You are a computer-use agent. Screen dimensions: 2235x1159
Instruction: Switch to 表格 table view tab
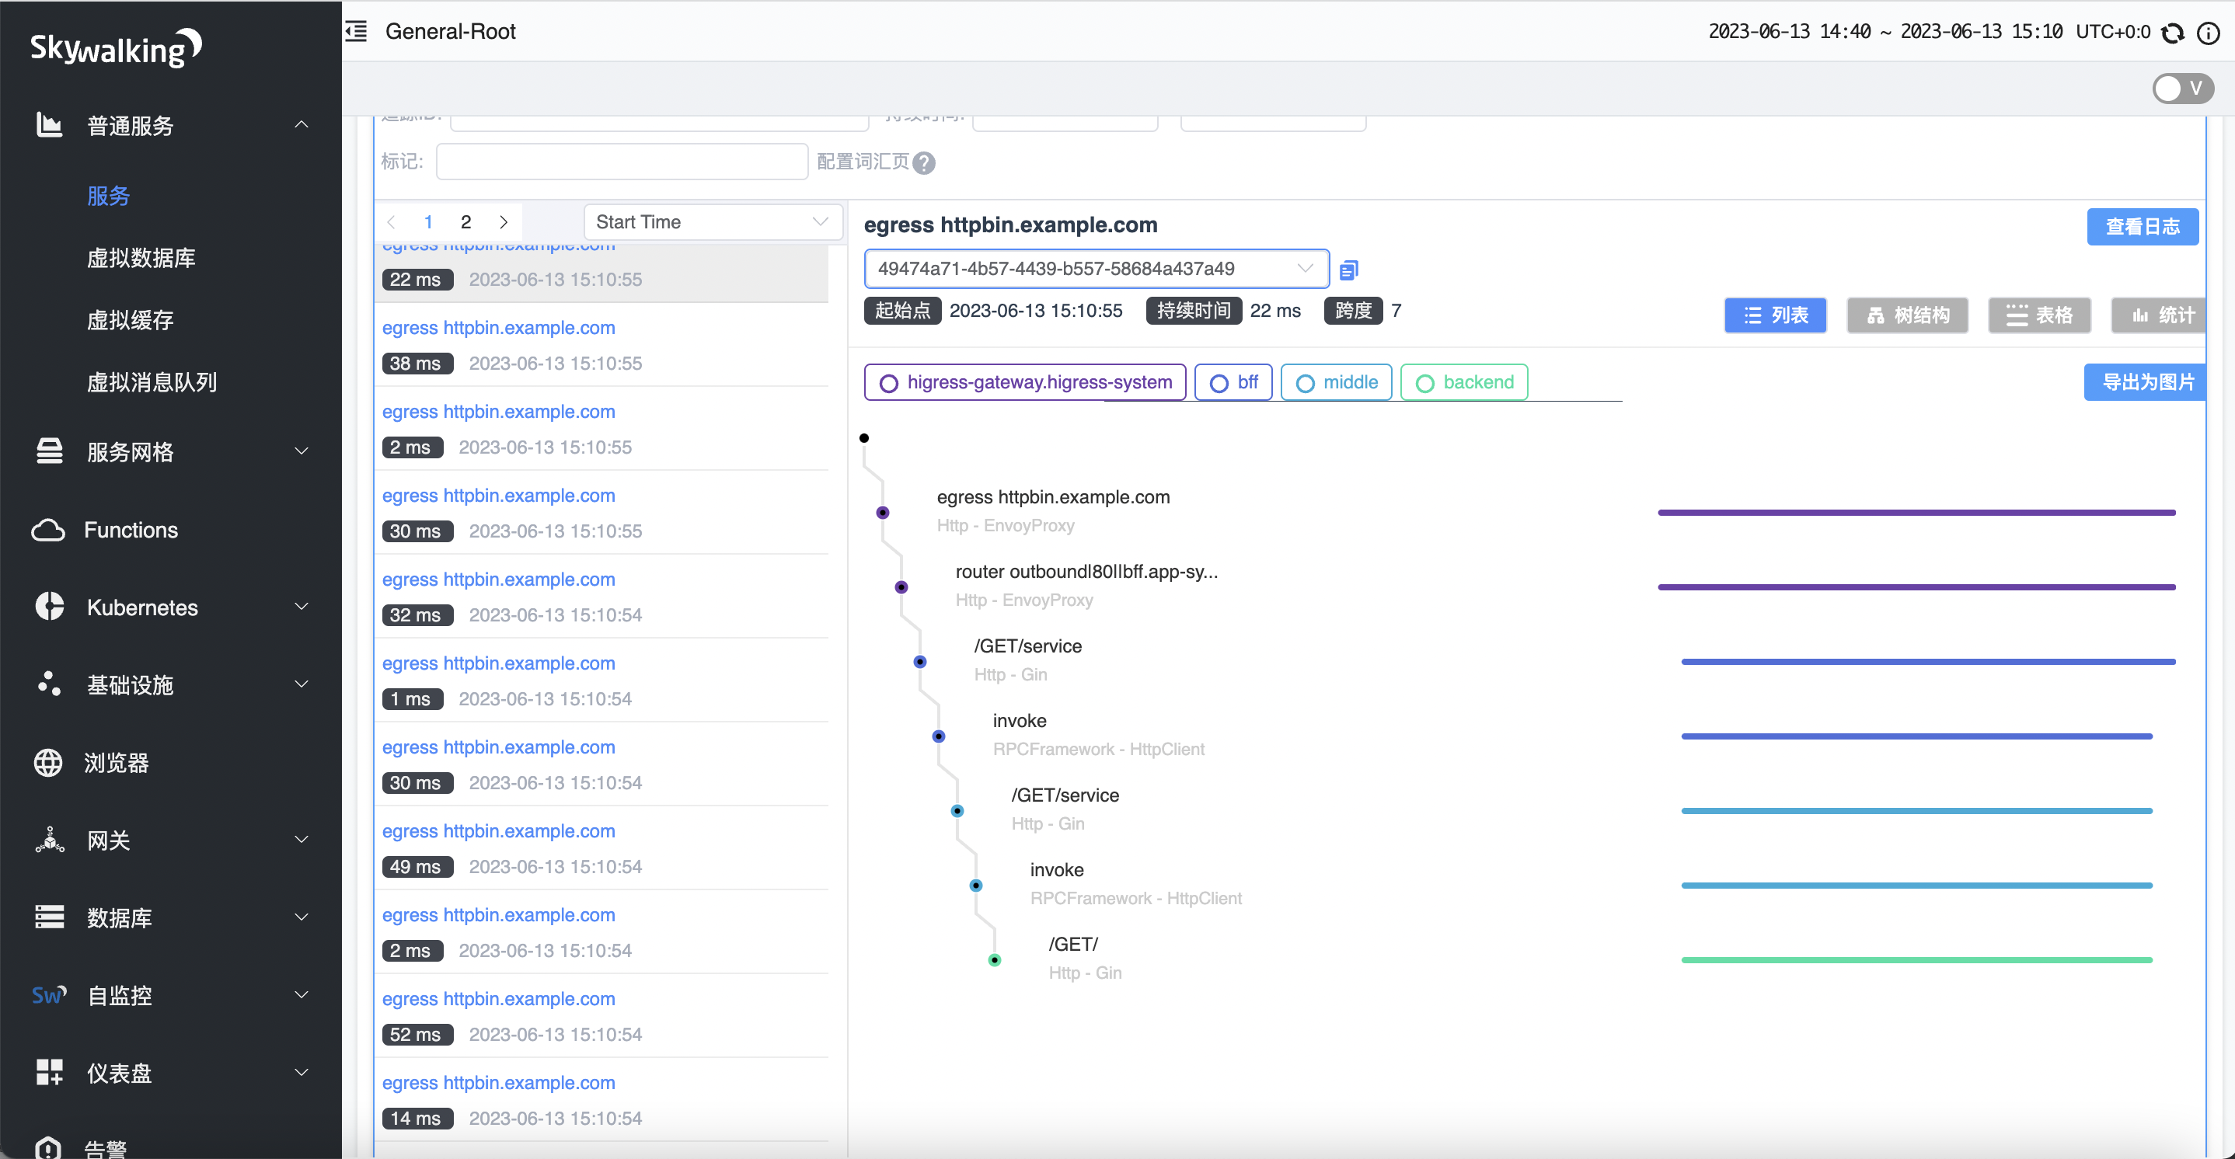[2039, 315]
